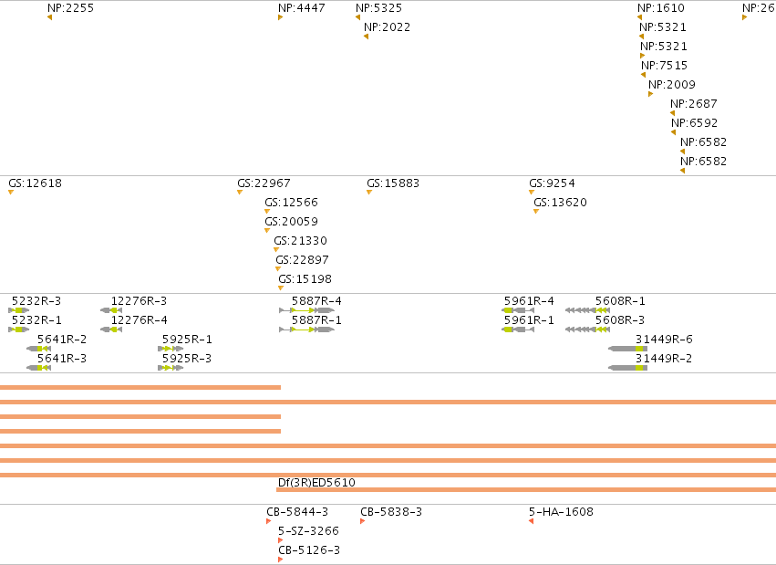The image size is (776, 565).
Task: Click the marker below NP:1610
Action: (639, 17)
